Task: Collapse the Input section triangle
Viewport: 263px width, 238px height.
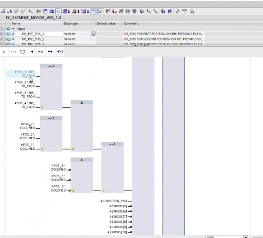Action: [x=14, y=29]
